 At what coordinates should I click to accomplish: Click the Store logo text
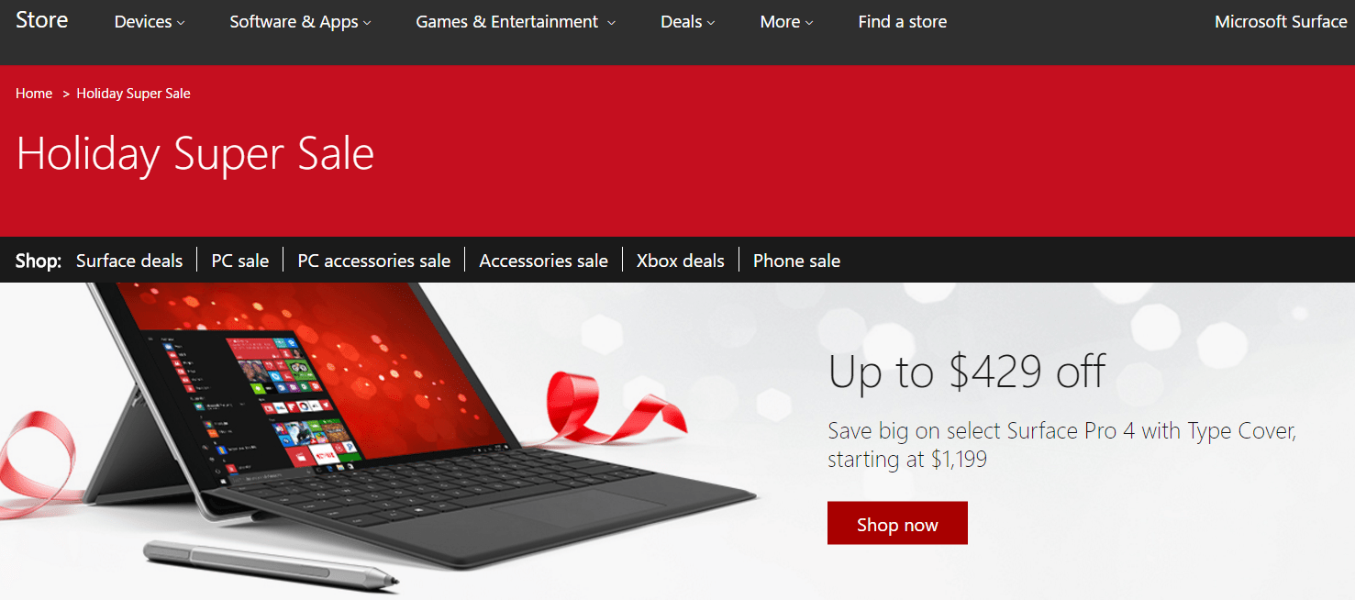coord(41,20)
